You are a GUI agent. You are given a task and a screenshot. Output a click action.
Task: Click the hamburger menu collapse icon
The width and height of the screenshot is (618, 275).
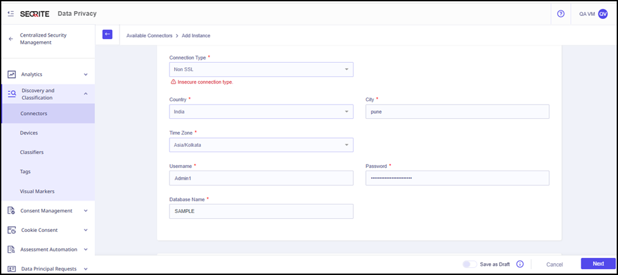pyautogui.click(x=11, y=13)
